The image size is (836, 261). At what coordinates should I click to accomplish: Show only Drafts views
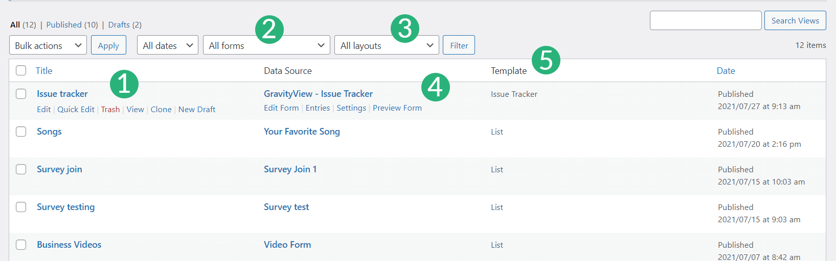pos(119,24)
